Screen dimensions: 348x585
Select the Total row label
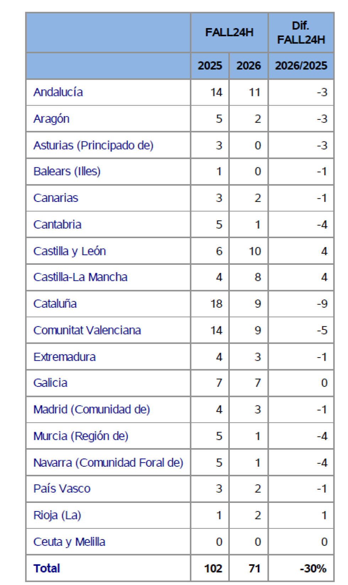tap(47, 568)
